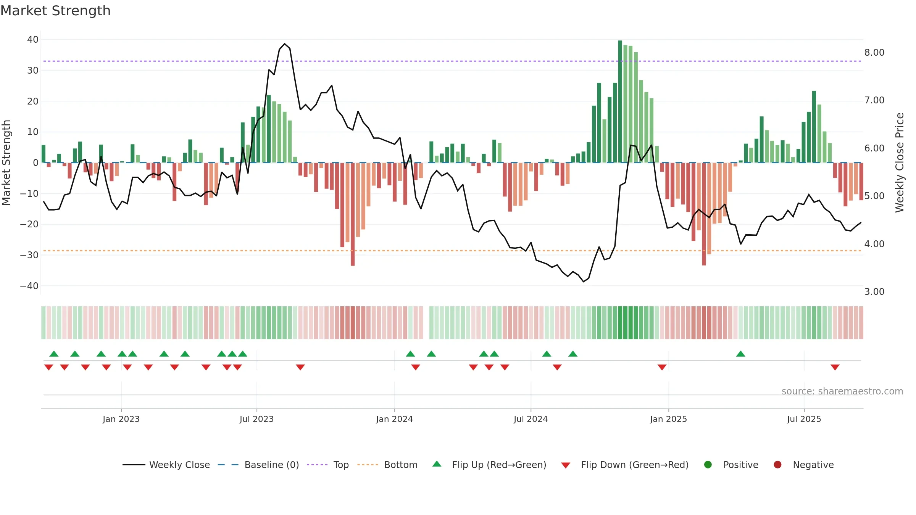Click the purple dotted Top threshold line

[452, 61]
